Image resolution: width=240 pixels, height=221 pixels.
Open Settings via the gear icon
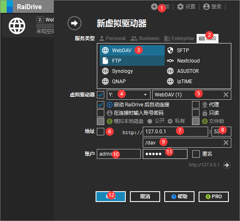point(180,7)
